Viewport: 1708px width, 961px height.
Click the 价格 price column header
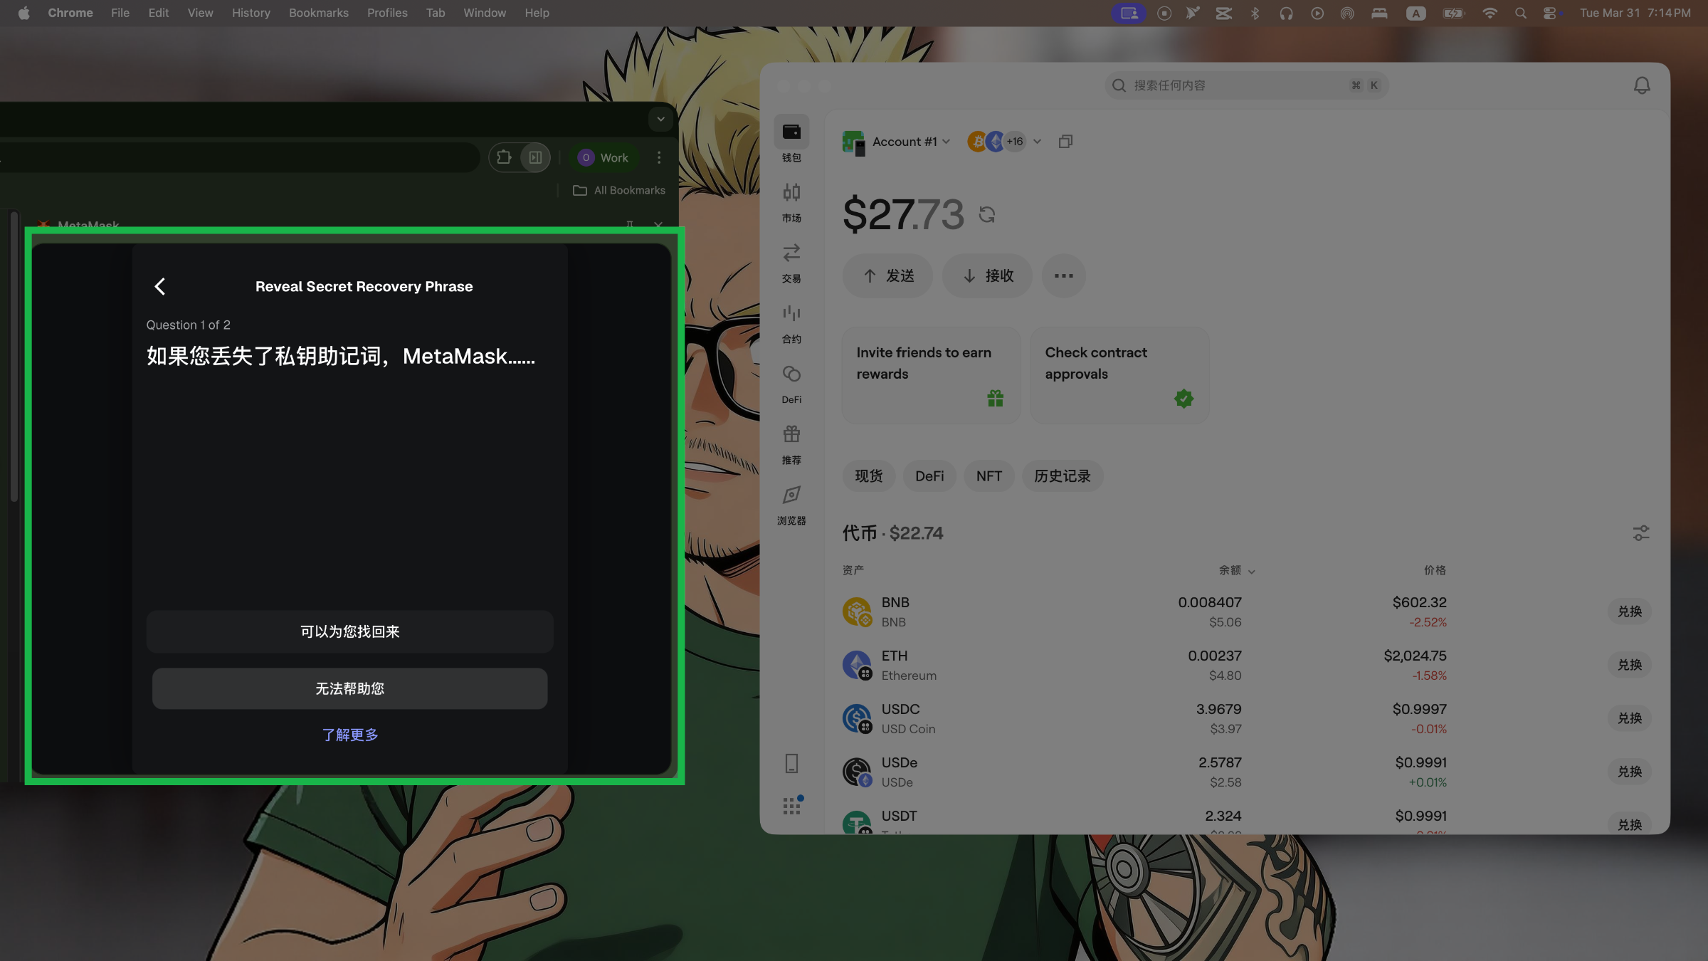pos(1435,570)
